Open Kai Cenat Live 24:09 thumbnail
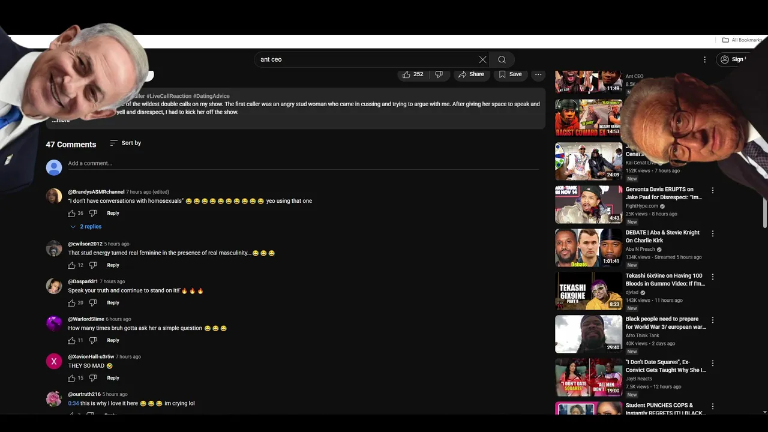The width and height of the screenshot is (768, 432). (589, 161)
